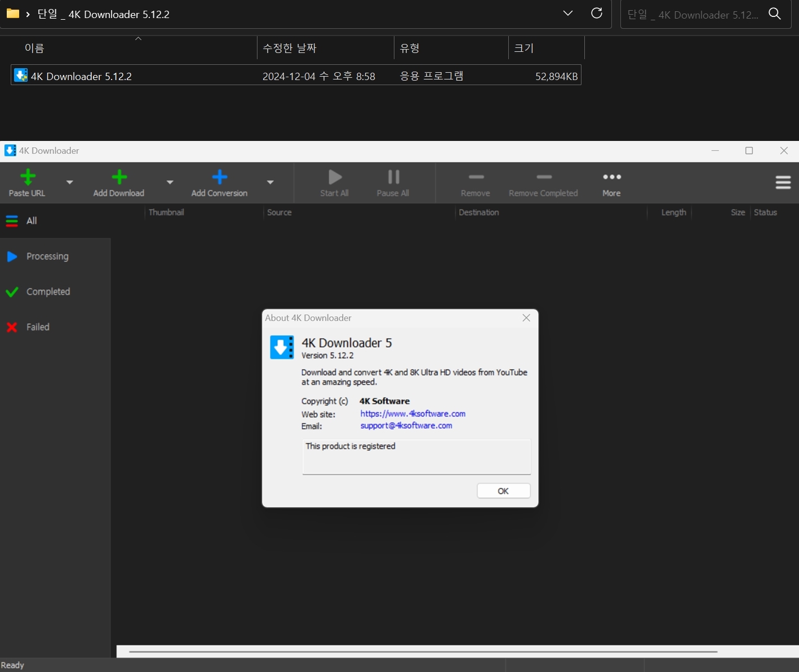Select the Completed filter in sidebar

[x=55, y=292]
